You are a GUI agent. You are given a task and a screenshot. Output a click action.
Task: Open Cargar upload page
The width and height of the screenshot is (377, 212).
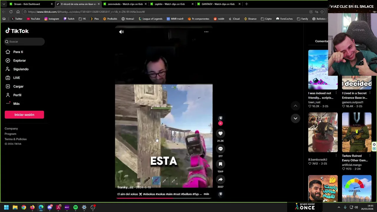coord(18,86)
